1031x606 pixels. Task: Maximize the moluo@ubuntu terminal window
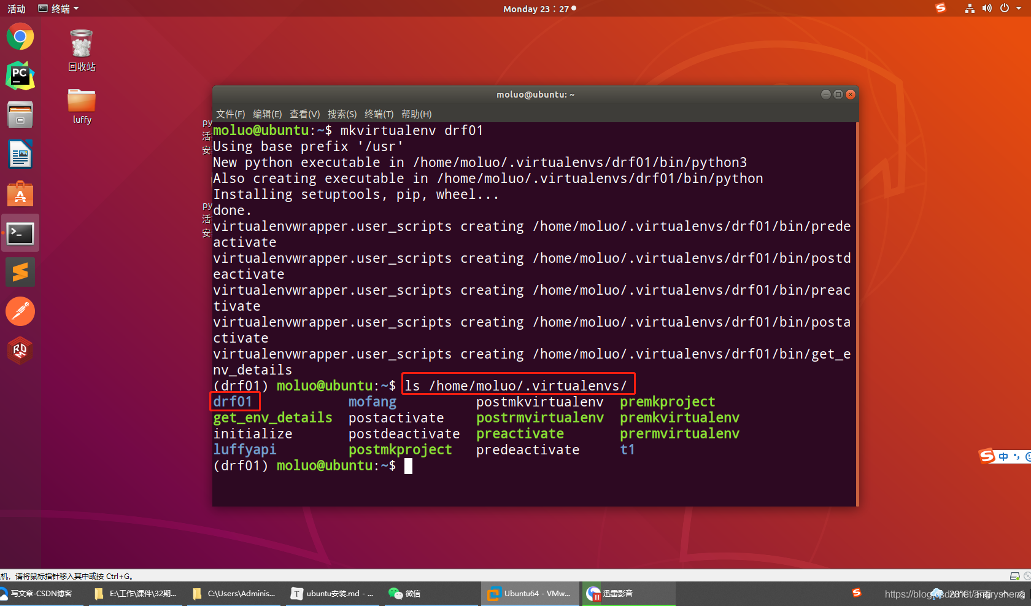(838, 94)
